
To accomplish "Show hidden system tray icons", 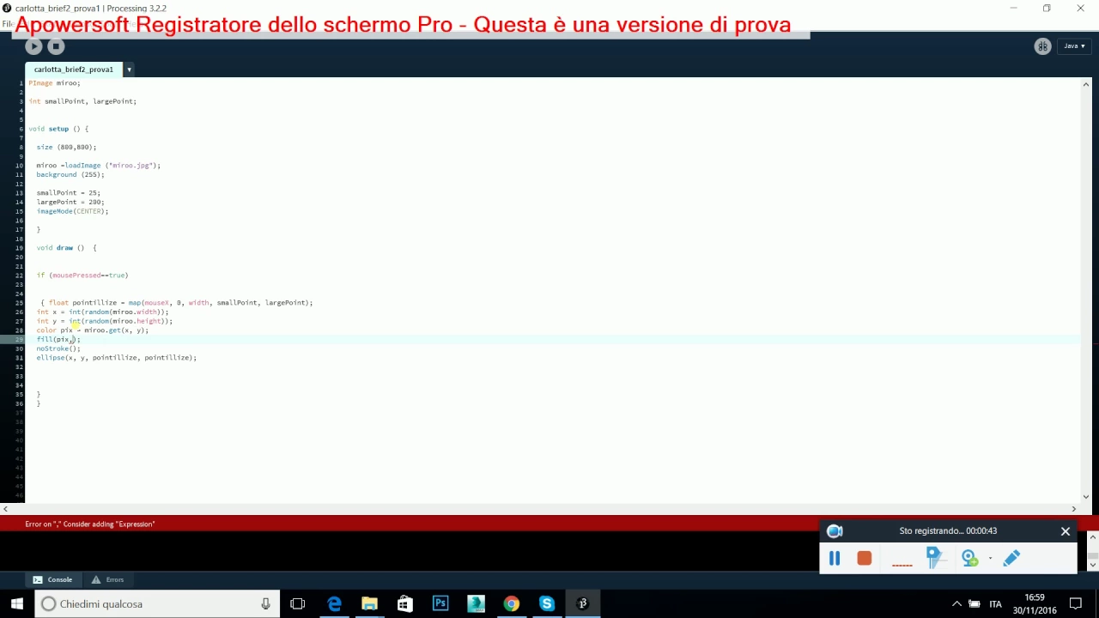I will point(956,604).
